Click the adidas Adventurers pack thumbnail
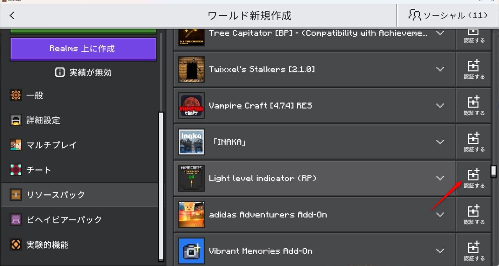 [x=191, y=215]
